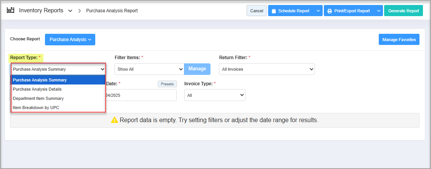431x169 pixels.
Task: Open the Filter Items Show All dropdown
Action: tap(149, 69)
